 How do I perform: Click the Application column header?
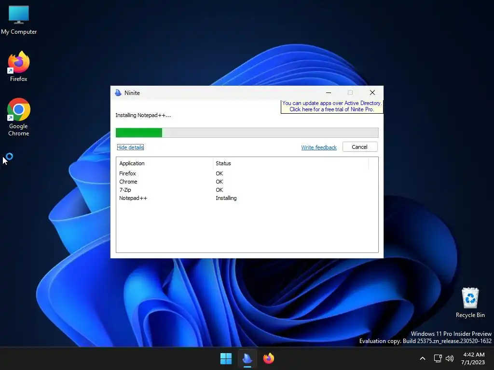[x=165, y=163]
